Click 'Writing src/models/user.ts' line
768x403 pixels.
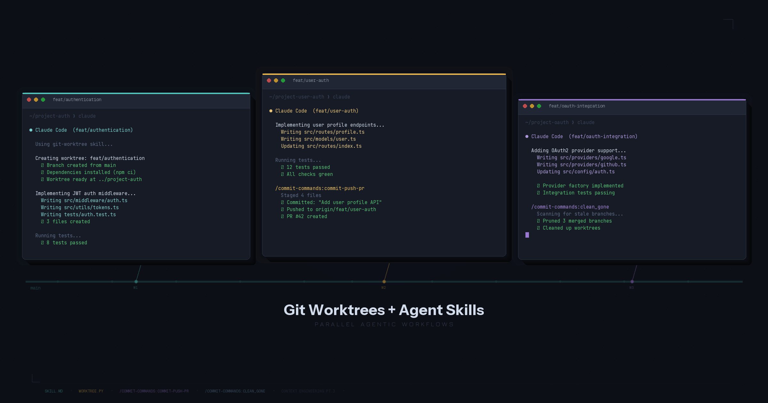(318, 139)
